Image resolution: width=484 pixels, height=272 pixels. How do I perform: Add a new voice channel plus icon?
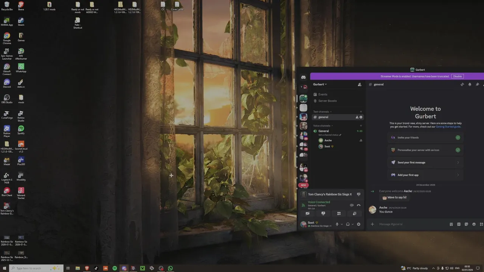point(361,126)
